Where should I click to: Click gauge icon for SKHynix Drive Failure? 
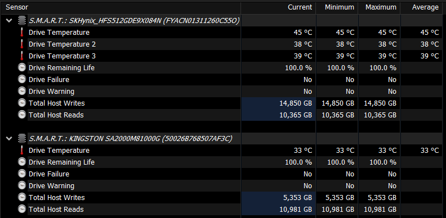point(21,79)
